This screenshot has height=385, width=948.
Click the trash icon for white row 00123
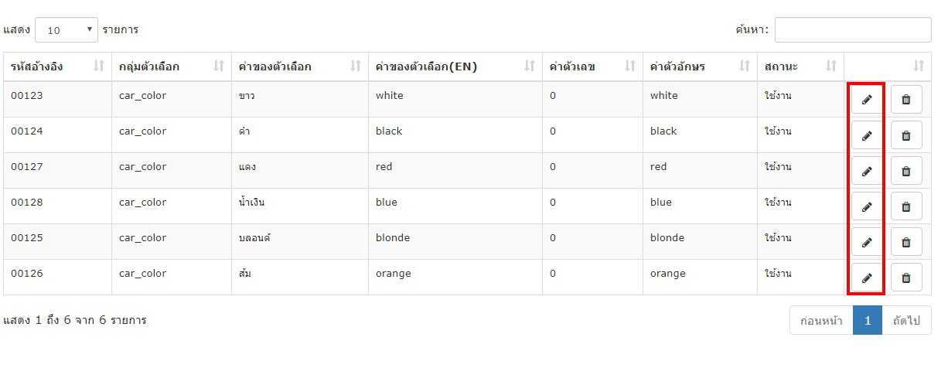point(906,100)
